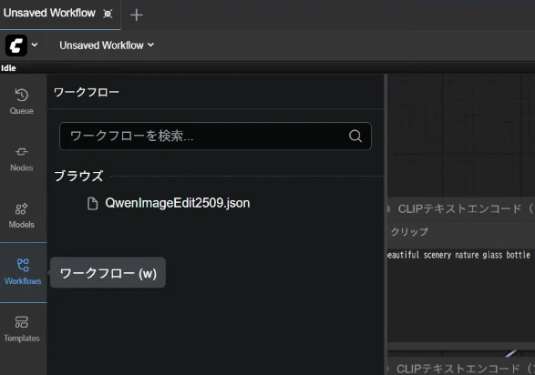Add a new workflow tab
Viewport: 535px width, 375px height.
point(137,15)
